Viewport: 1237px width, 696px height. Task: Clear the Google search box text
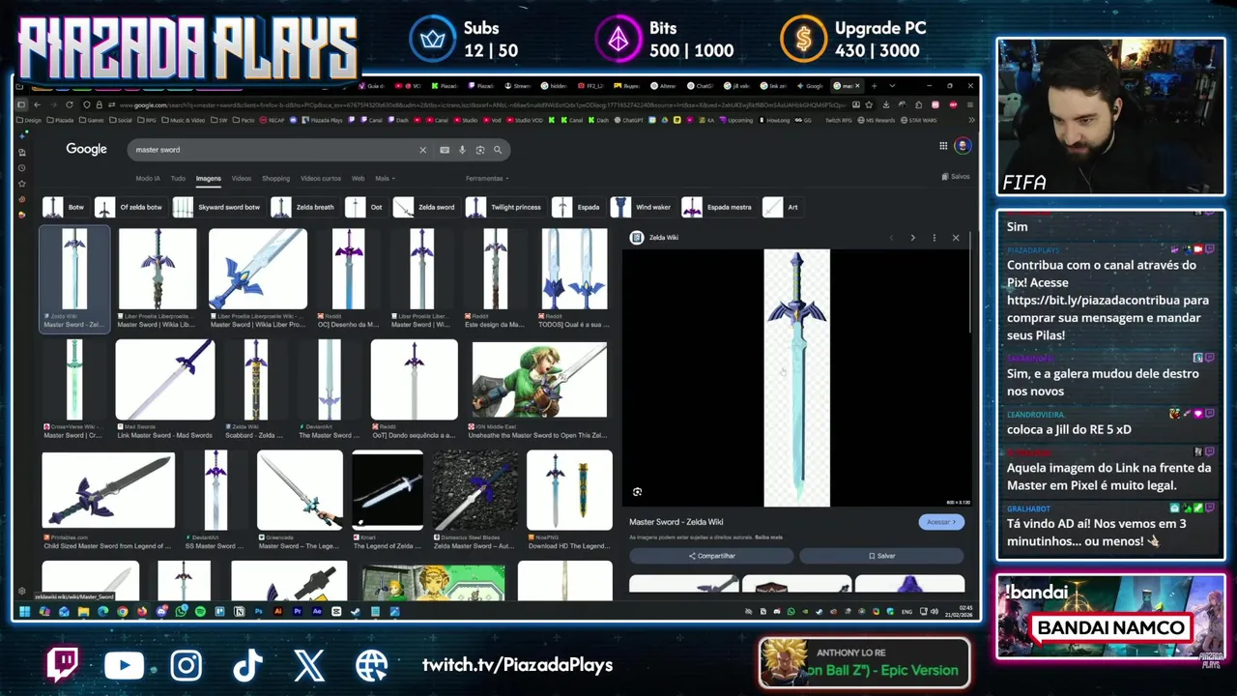point(422,150)
